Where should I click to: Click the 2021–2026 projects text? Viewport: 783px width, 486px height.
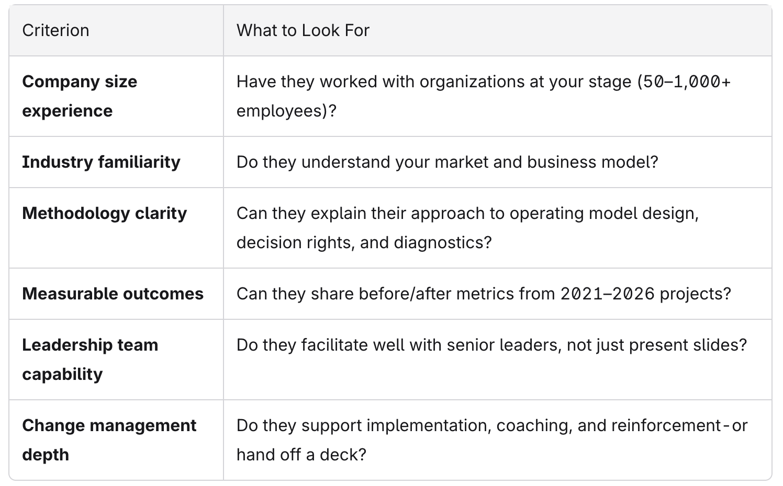[x=645, y=294]
